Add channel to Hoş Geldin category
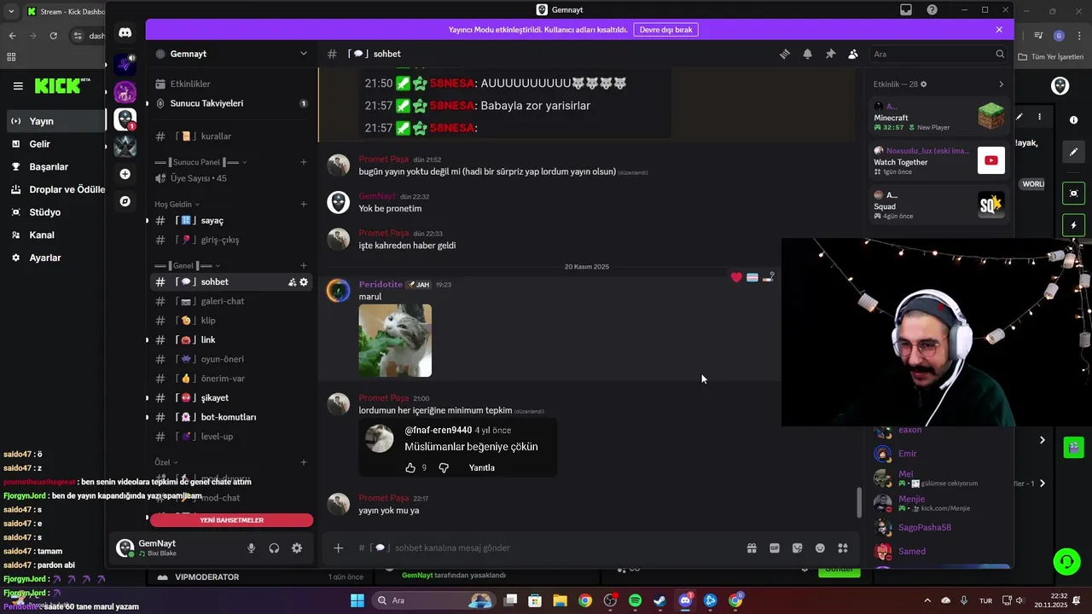 pyautogui.click(x=304, y=204)
